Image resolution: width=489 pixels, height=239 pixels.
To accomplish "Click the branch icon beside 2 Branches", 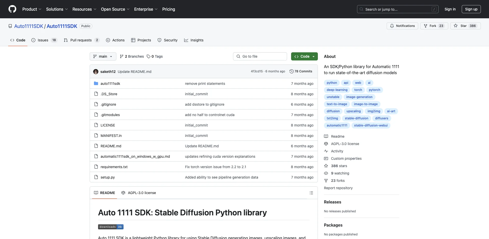I will point(122,56).
